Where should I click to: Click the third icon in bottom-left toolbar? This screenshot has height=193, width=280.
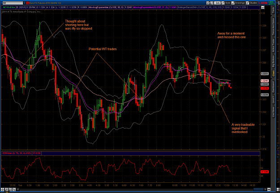[10, 189]
